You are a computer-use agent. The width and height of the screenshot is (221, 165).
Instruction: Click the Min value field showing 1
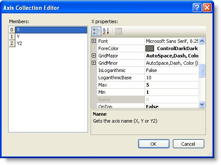pos(172,92)
